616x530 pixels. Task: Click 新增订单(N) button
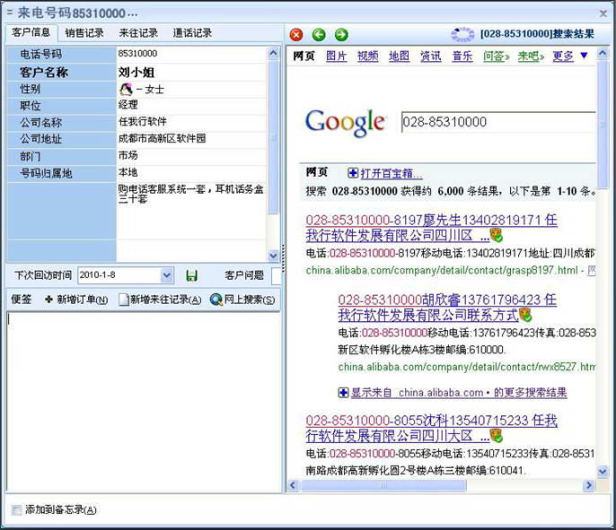click(x=76, y=300)
